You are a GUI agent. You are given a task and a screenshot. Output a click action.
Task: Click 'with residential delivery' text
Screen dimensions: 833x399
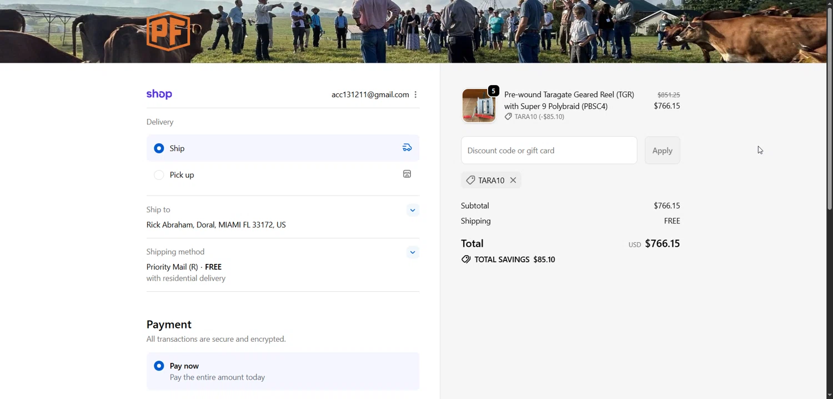click(186, 278)
